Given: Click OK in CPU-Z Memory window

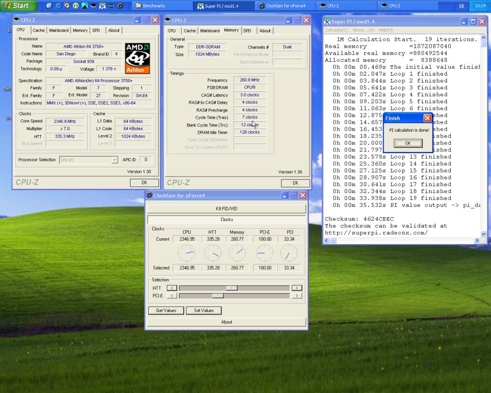Looking at the screenshot, I should [x=295, y=183].
